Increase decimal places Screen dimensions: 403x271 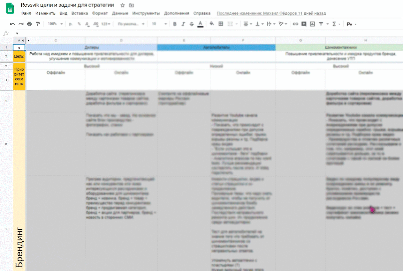pos(95,24)
